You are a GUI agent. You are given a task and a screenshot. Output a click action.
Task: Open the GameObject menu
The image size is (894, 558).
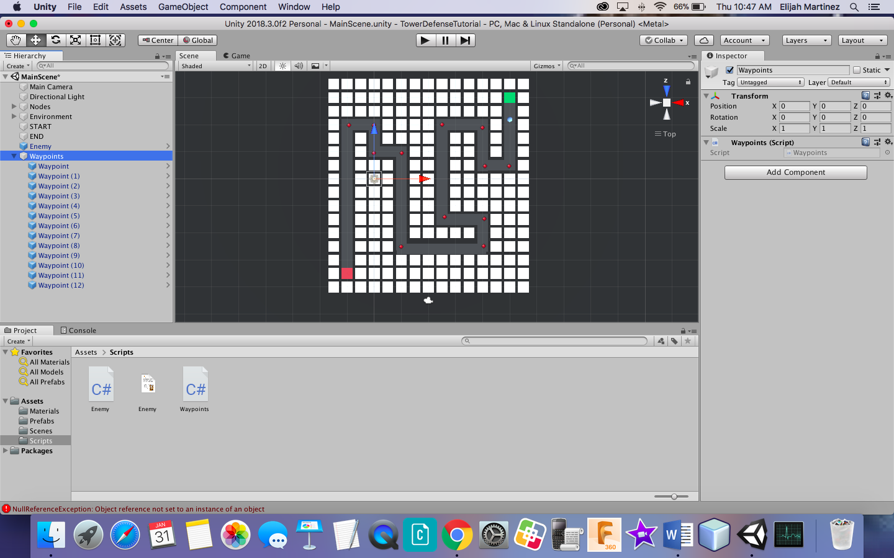pyautogui.click(x=184, y=7)
